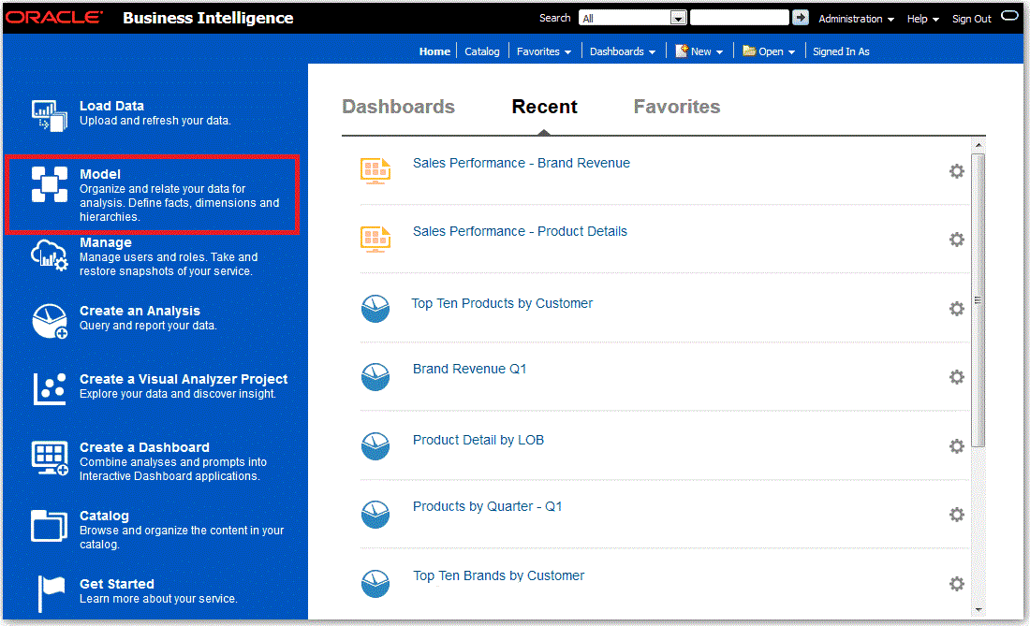The height and width of the screenshot is (626, 1030).
Task: Click the Manage cloud gear icon
Action: click(50, 255)
